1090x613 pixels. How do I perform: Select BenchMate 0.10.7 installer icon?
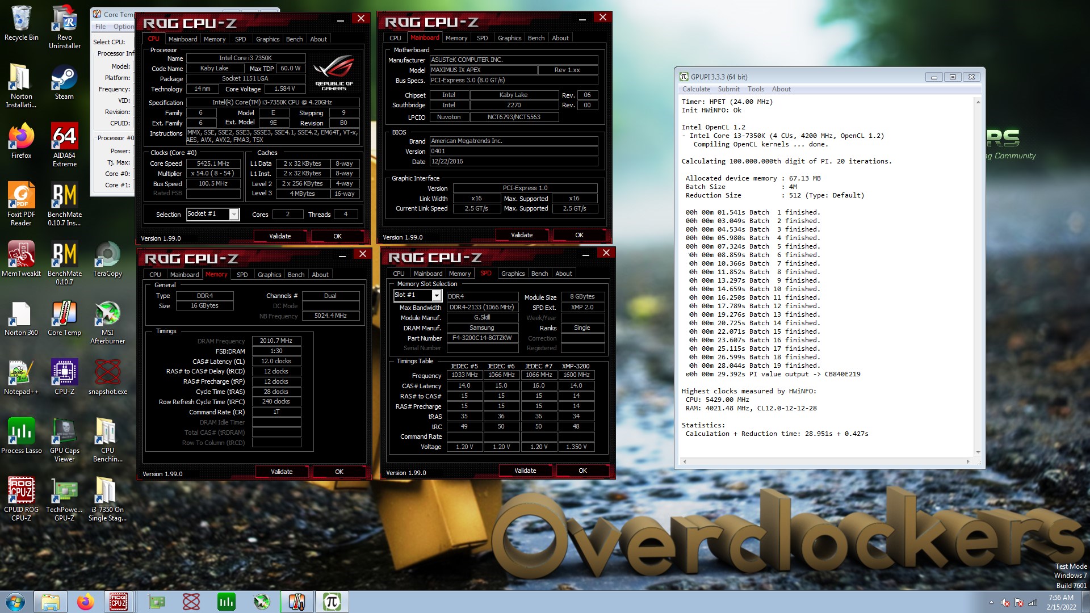pyautogui.click(x=65, y=204)
